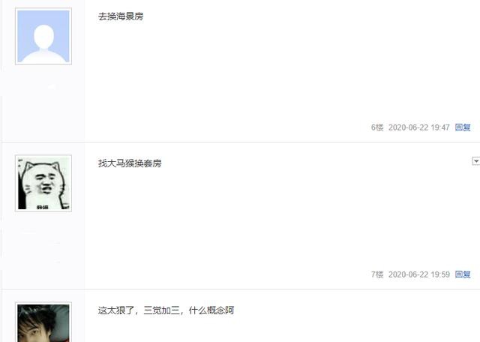The width and height of the screenshot is (480, 342).
Task: Select the comment text 去换海景房
Action: (x=121, y=16)
